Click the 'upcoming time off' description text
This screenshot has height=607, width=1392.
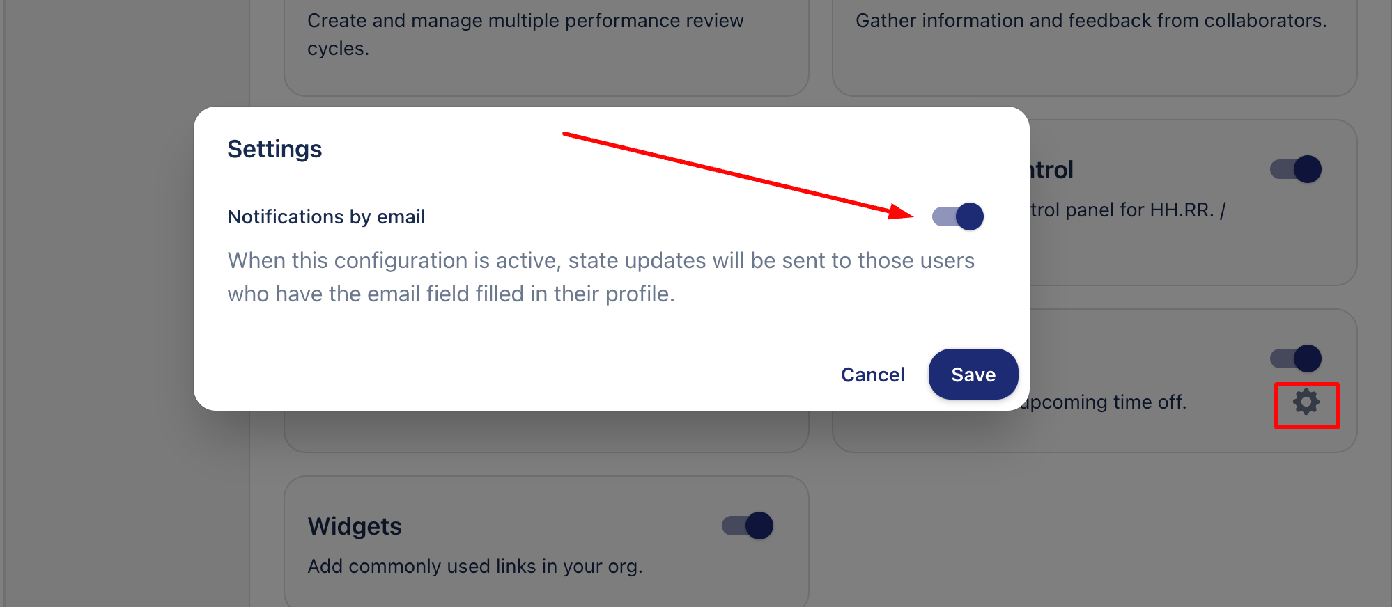(1104, 402)
